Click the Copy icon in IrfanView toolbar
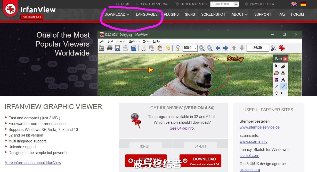 152,48
